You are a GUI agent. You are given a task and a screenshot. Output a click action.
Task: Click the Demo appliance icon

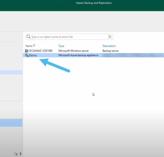pos(27,55)
